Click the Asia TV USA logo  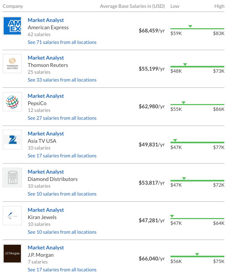pos(12,140)
